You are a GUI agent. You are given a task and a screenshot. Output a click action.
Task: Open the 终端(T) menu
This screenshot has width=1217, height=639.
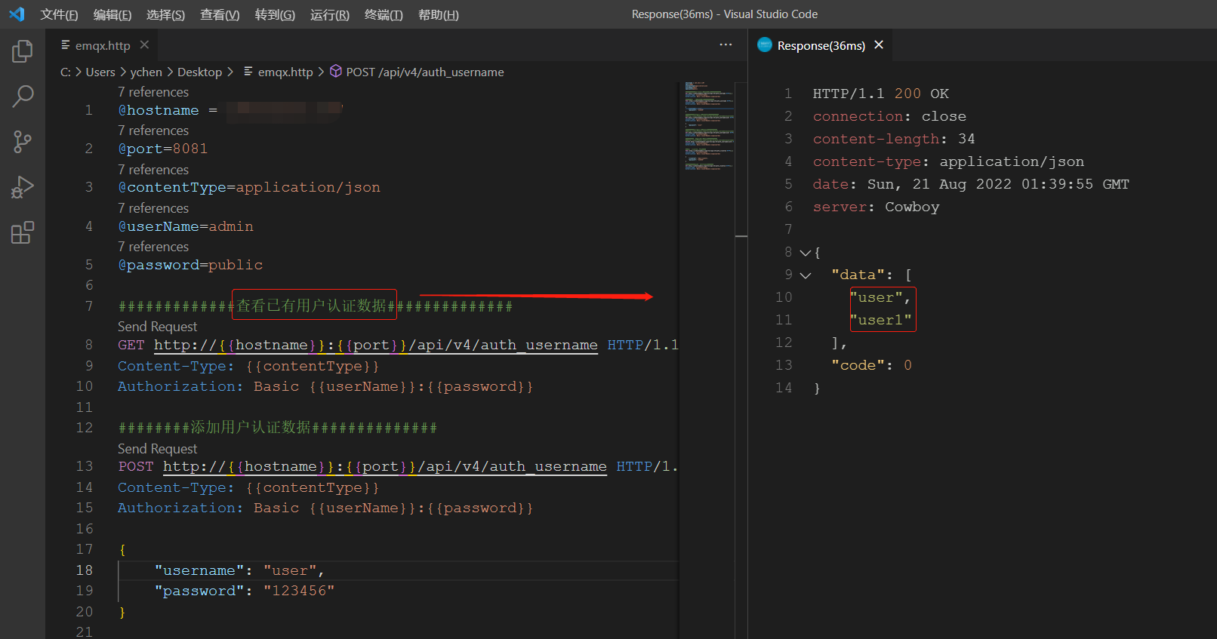point(384,14)
